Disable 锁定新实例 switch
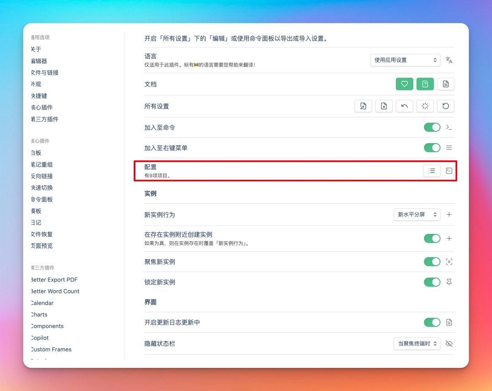The image size is (492, 391). [432, 282]
